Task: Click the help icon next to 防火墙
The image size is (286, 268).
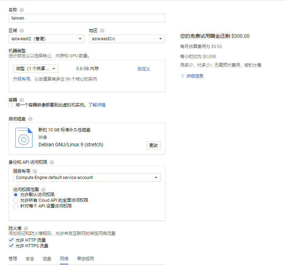Action: point(26,228)
